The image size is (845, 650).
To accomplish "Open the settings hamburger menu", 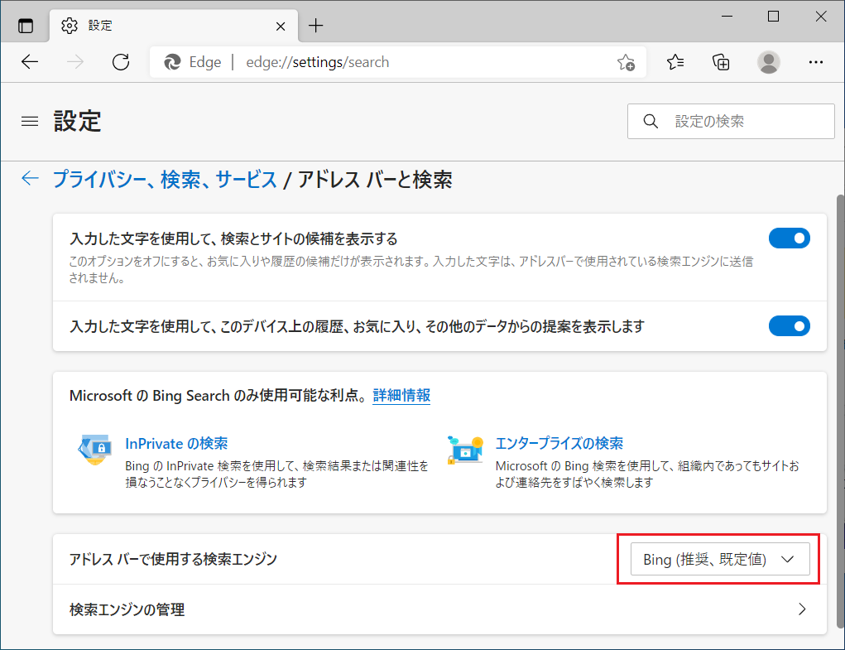I will pos(30,121).
